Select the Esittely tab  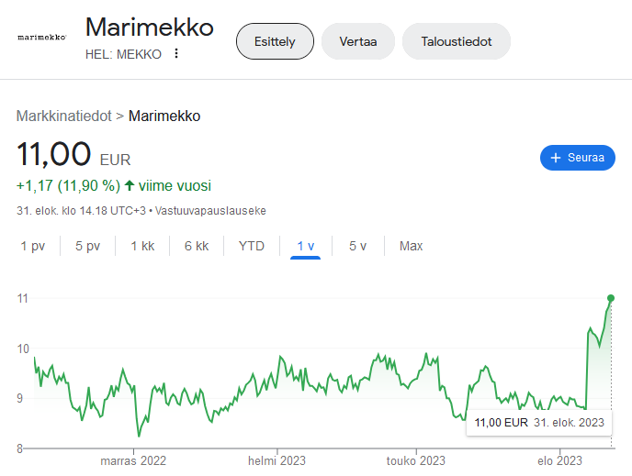click(x=275, y=41)
